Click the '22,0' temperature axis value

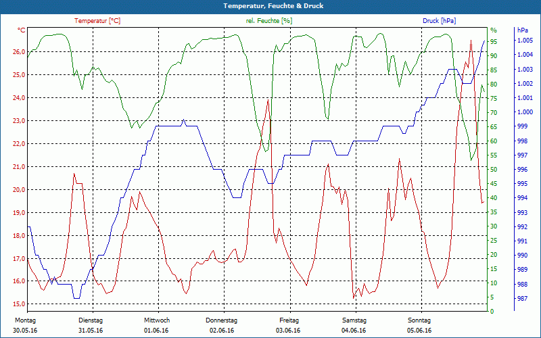pos(19,144)
